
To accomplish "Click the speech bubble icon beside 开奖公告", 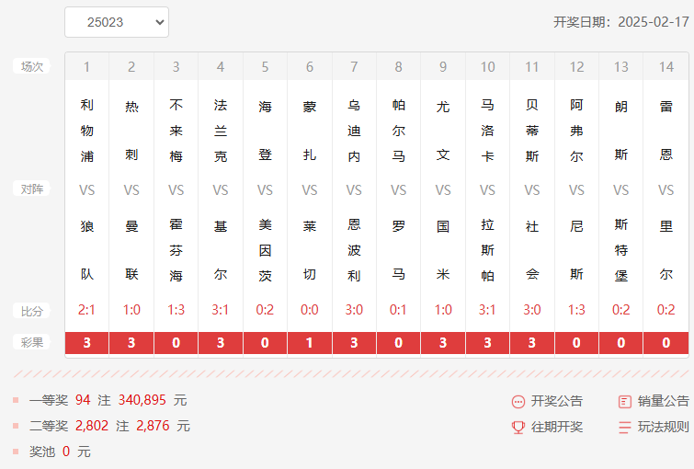I will click(518, 401).
